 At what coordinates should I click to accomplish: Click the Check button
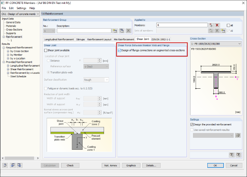point(70,165)
